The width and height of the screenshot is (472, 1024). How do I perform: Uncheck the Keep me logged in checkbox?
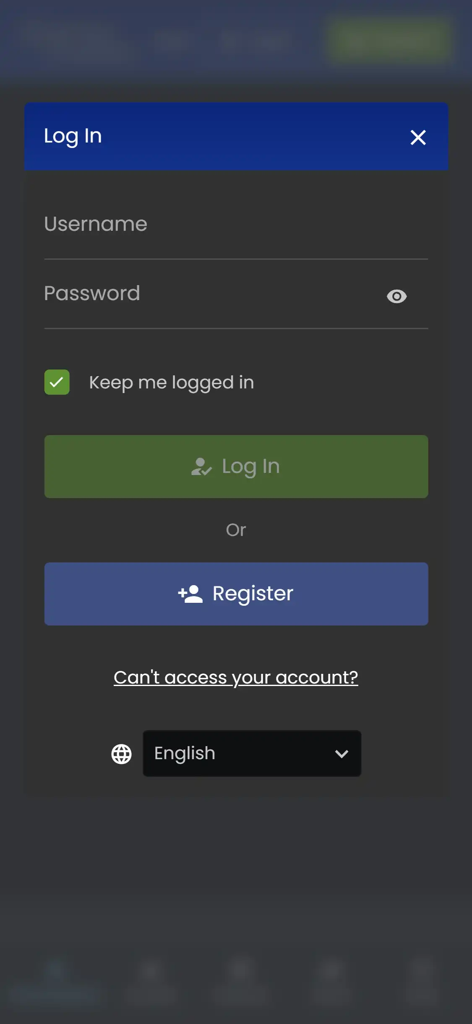57,382
